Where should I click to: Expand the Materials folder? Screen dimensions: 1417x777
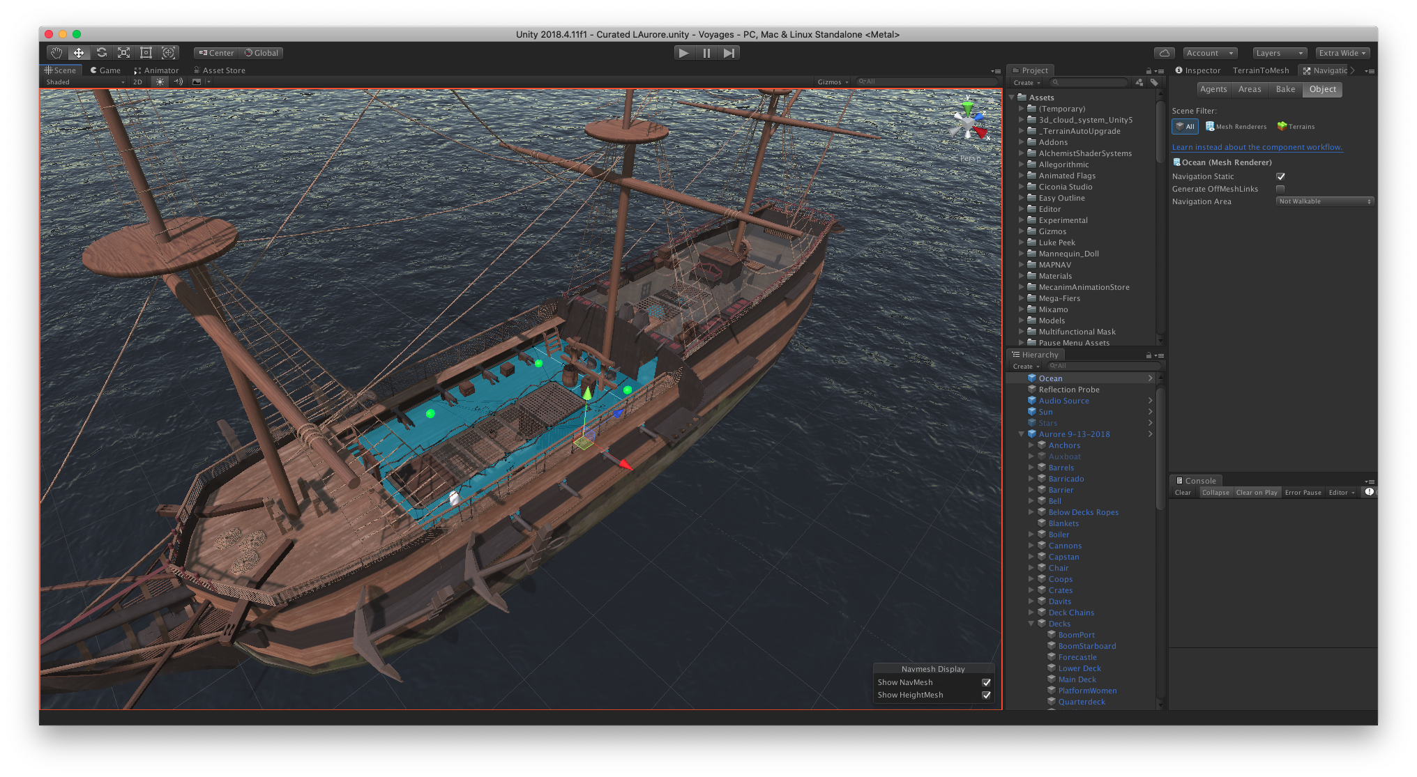[1022, 276]
